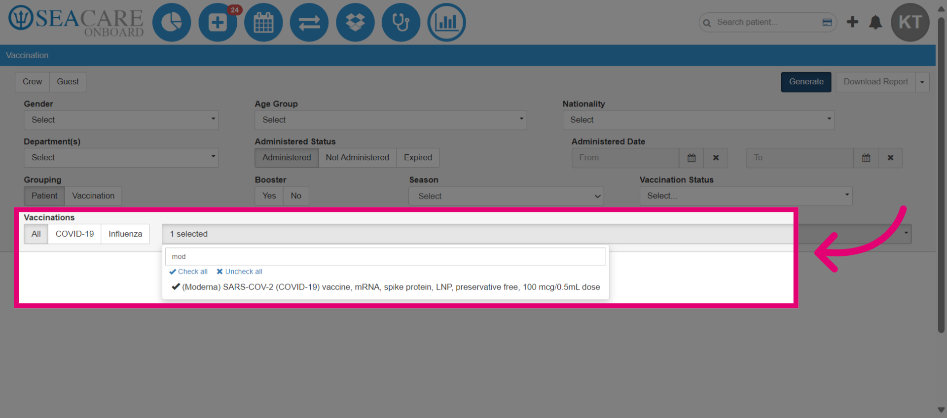The image size is (947, 418).
Task: Click the magnifier icon in patient search
Action: coord(707,23)
